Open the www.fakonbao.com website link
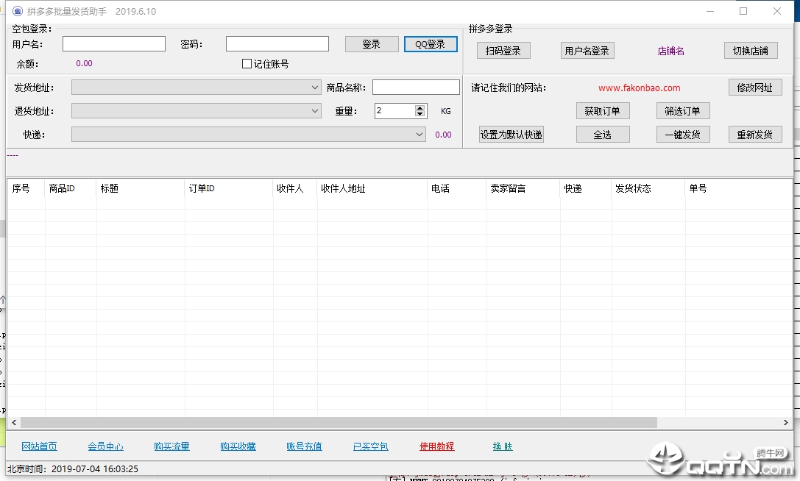The height and width of the screenshot is (481, 800). click(640, 88)
